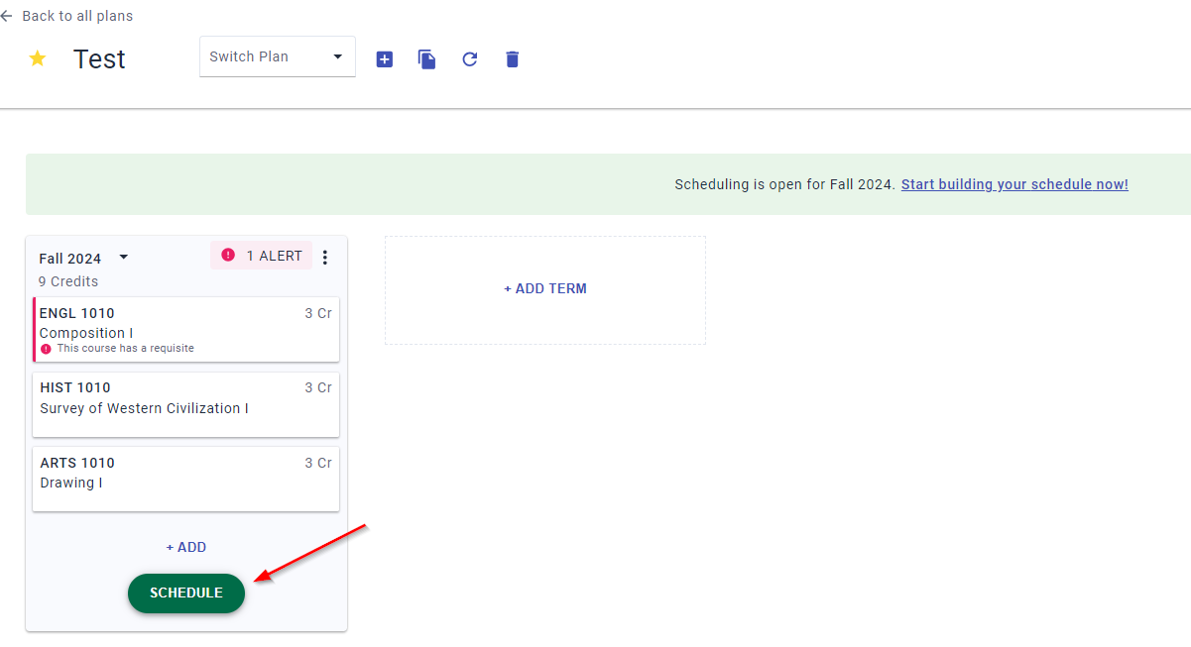Click + ADD to add a course
The image size is (1191, 647).
[186, 547]
